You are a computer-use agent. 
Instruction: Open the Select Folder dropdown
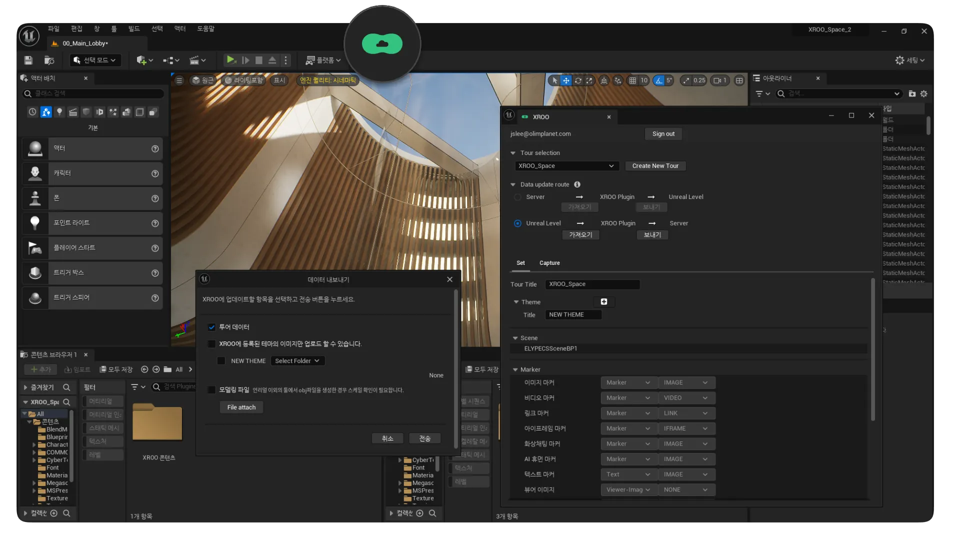click(297, 361)
